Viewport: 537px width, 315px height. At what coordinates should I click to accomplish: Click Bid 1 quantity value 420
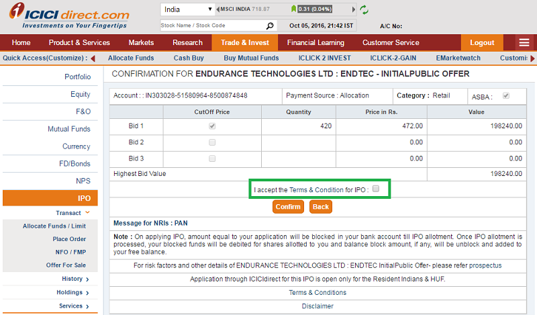pyautogui.click(x=326, y=126)
